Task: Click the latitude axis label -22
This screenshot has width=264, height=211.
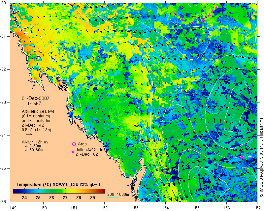Action: [3, 69]
